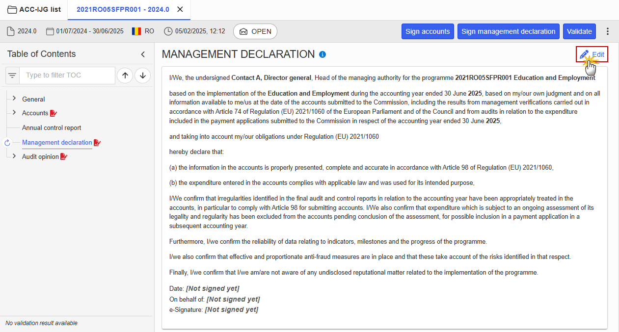Image resolution: width=619 pixels, height=332 pixels.
Task: Click the Validate button
Action: [579, 31]
